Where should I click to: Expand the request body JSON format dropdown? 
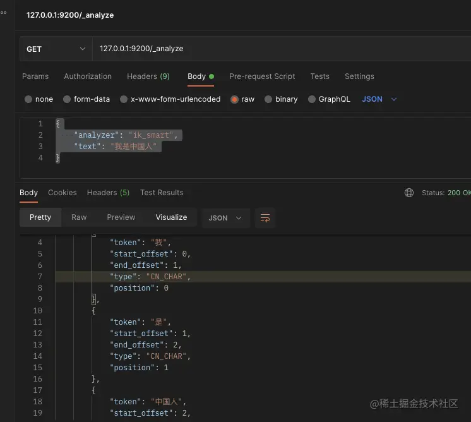tap(379, 99)
